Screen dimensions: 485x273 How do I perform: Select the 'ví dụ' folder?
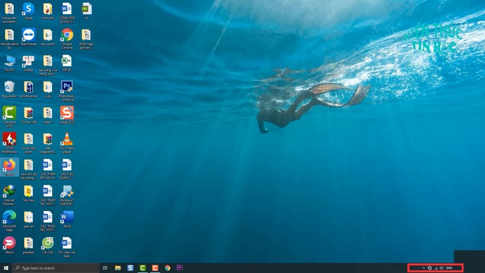(48, 89)
